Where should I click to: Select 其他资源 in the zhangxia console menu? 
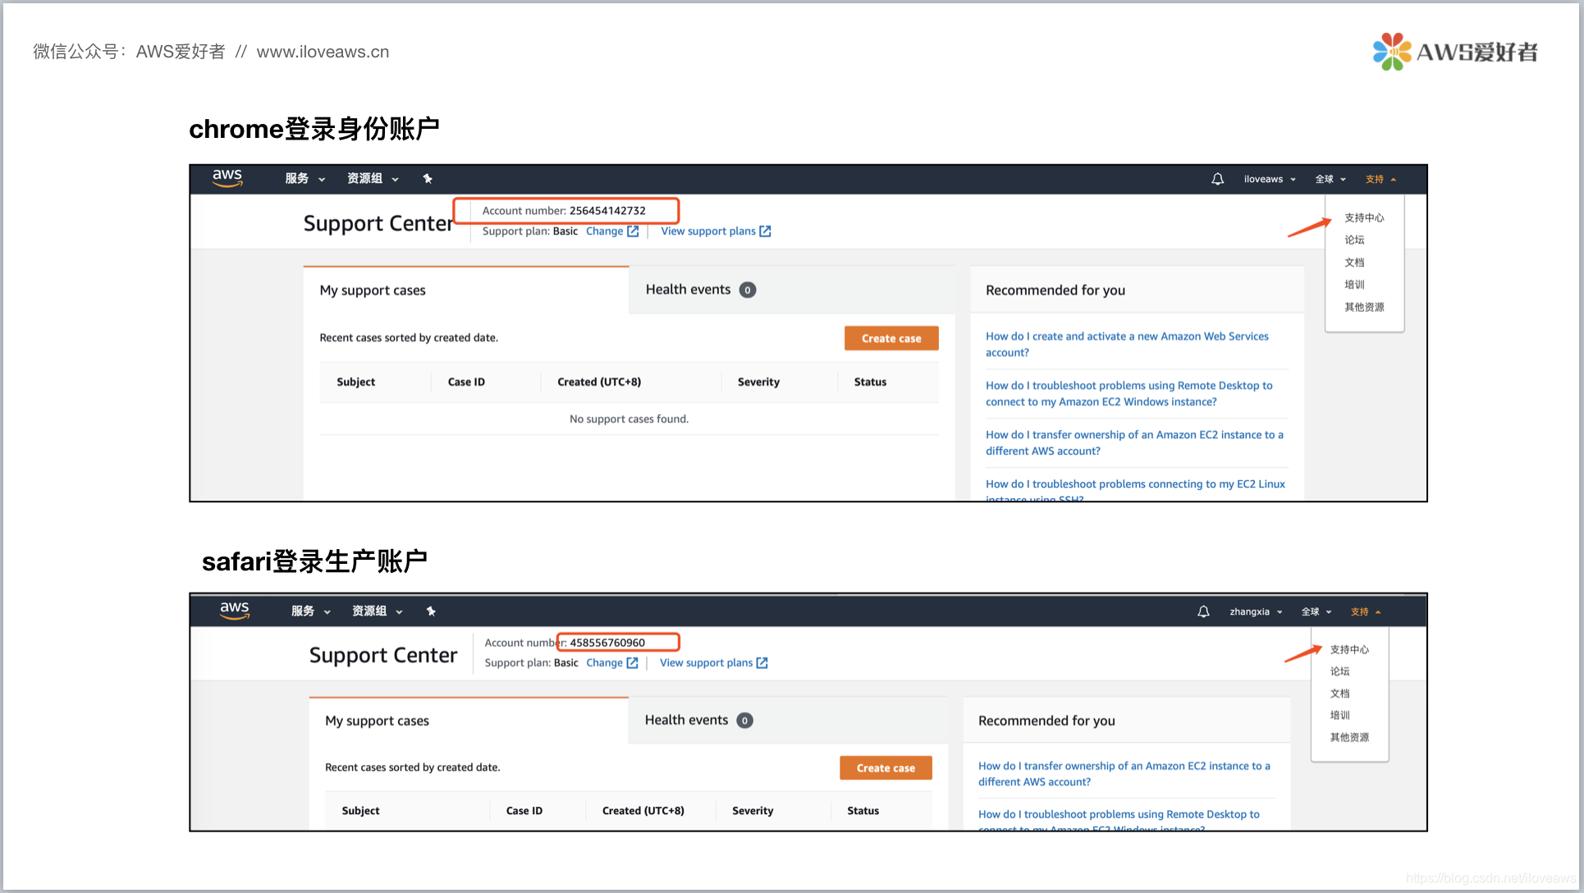pos(1349,737)
